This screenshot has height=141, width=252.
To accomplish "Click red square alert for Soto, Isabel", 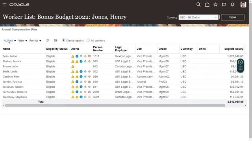I will [89, 56].
